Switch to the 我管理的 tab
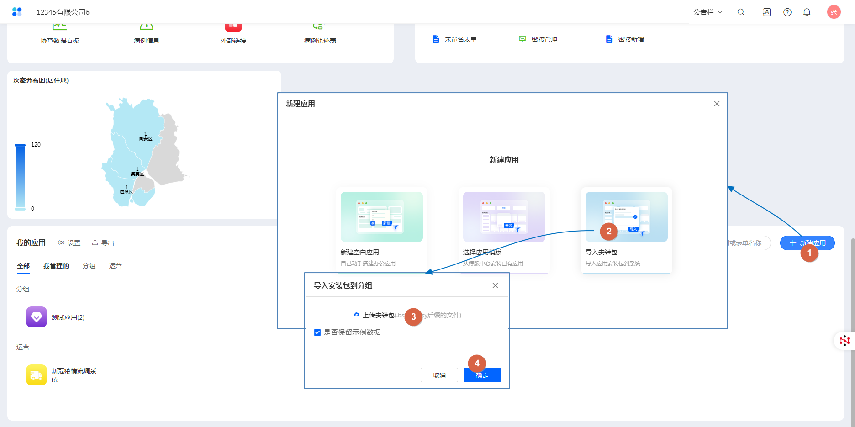Screen dimensions: 855x427 tap(56, 266)
